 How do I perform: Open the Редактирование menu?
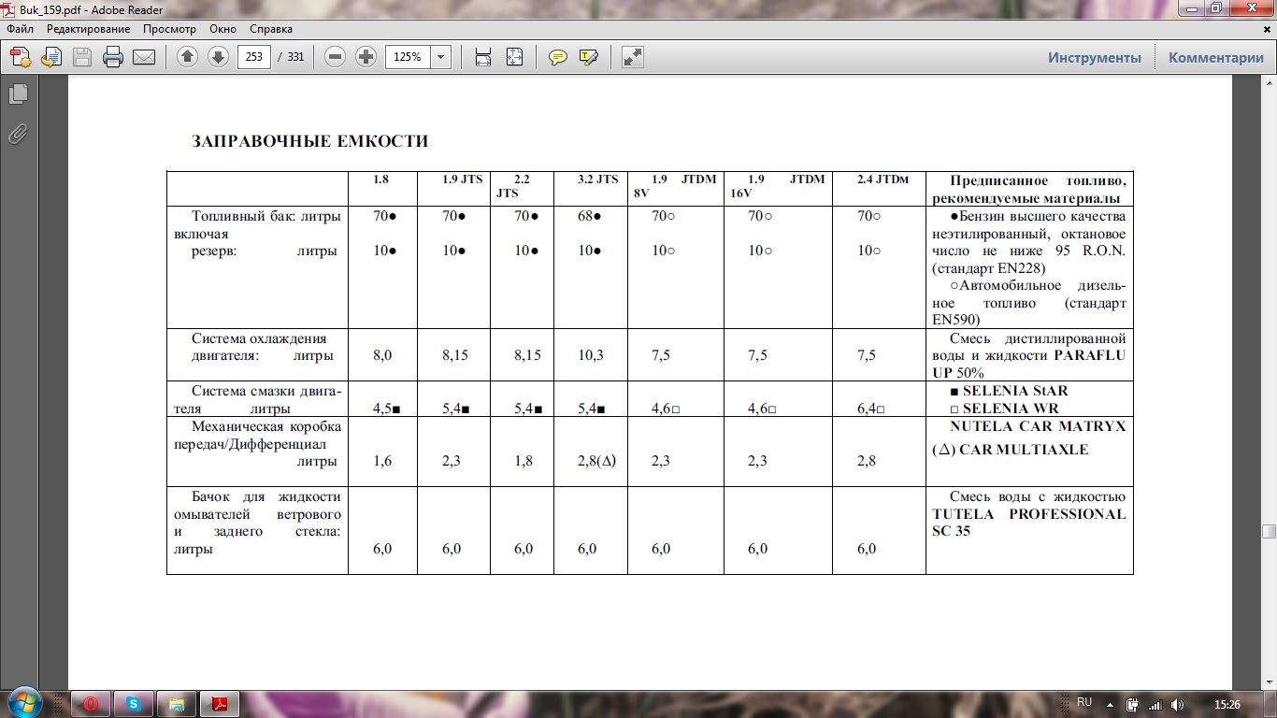point(89,29)
